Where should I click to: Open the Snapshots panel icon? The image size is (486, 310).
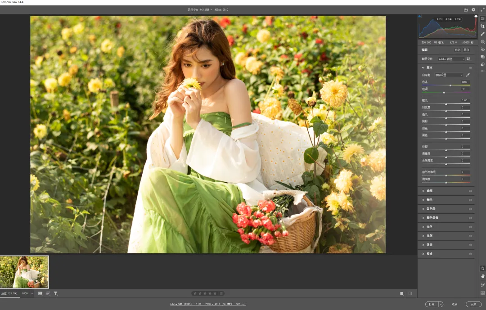pyautogui.click(x=482, y=57)
